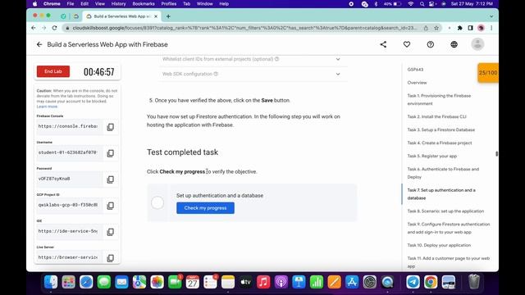Copy the Username value

(x=110, y=153)
